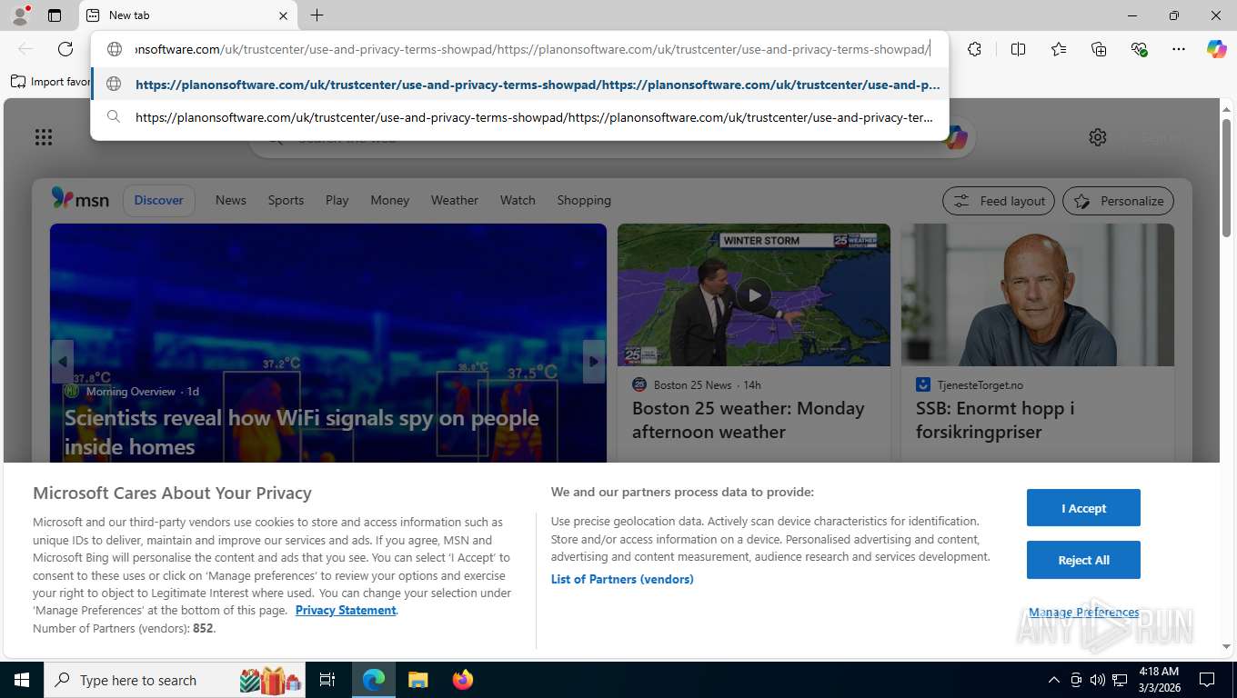Click the Feed layout button

point(999,201)
